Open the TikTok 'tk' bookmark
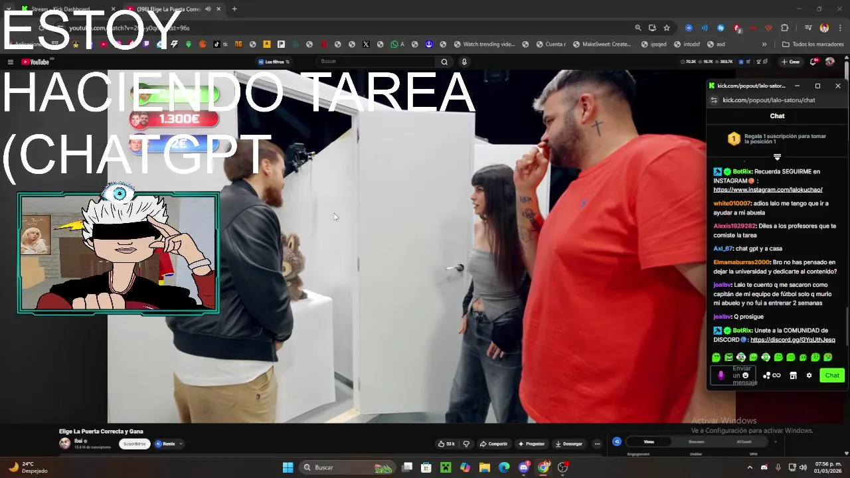 click(x=220, y=44)
